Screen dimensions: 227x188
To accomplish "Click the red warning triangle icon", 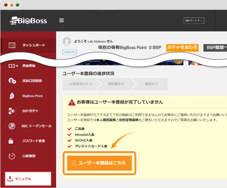I will (72, 102).
